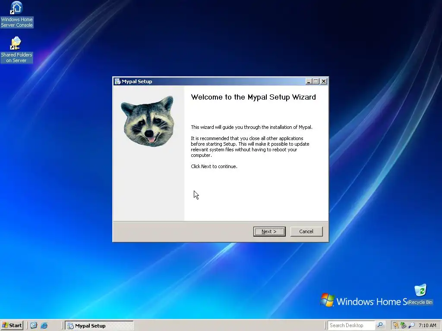The width and height of the screenshot is (442, 331).
Task: Minimize the Mypal Setup window
Action: tap(308, 81)
